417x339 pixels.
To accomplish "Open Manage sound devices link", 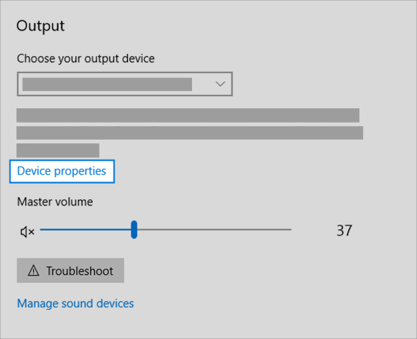I will pyautogui.click(x=75, y=303).
